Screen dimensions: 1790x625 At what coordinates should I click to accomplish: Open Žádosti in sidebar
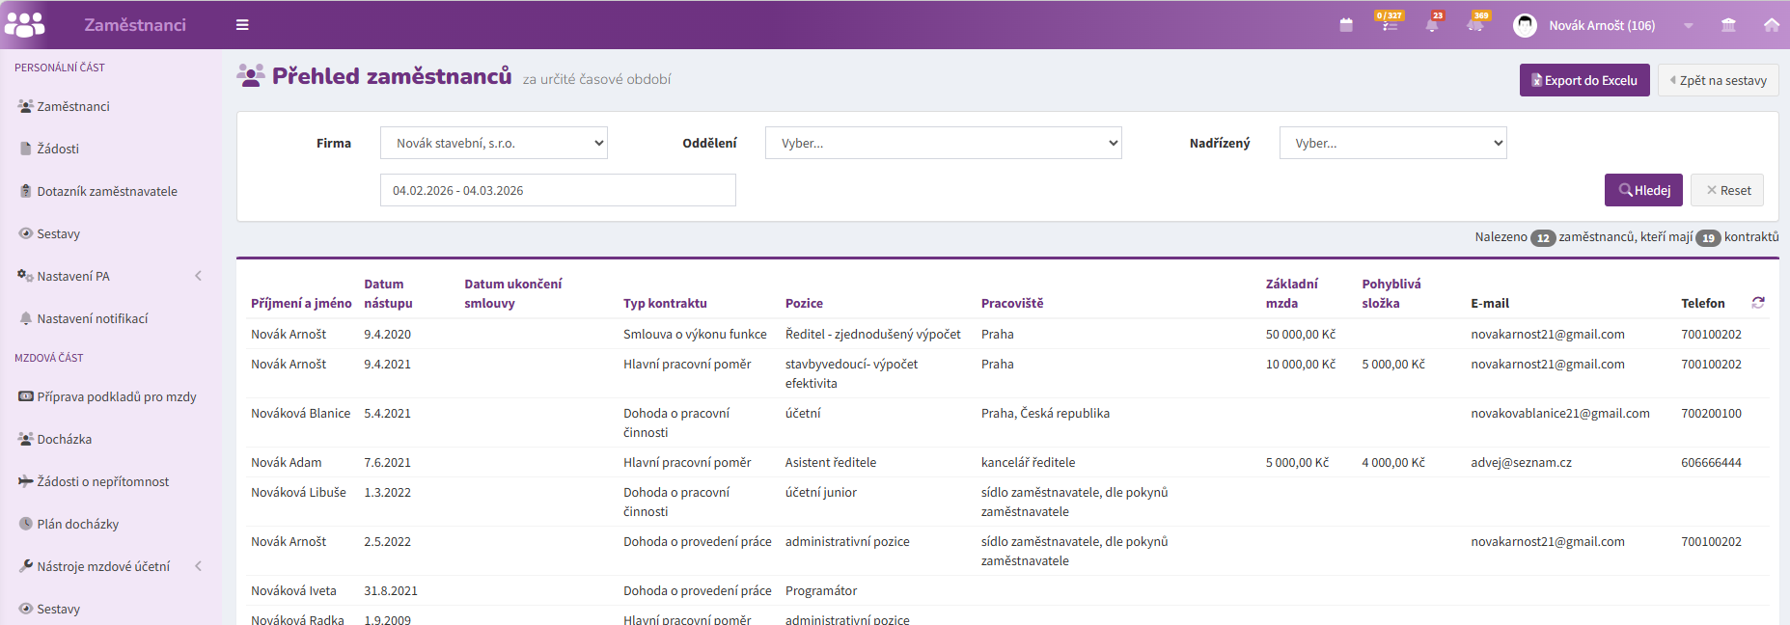tap(58, 149)
